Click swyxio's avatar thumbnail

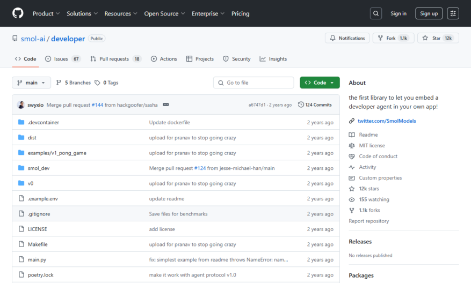pyautogui.click(x=21, y=105)
